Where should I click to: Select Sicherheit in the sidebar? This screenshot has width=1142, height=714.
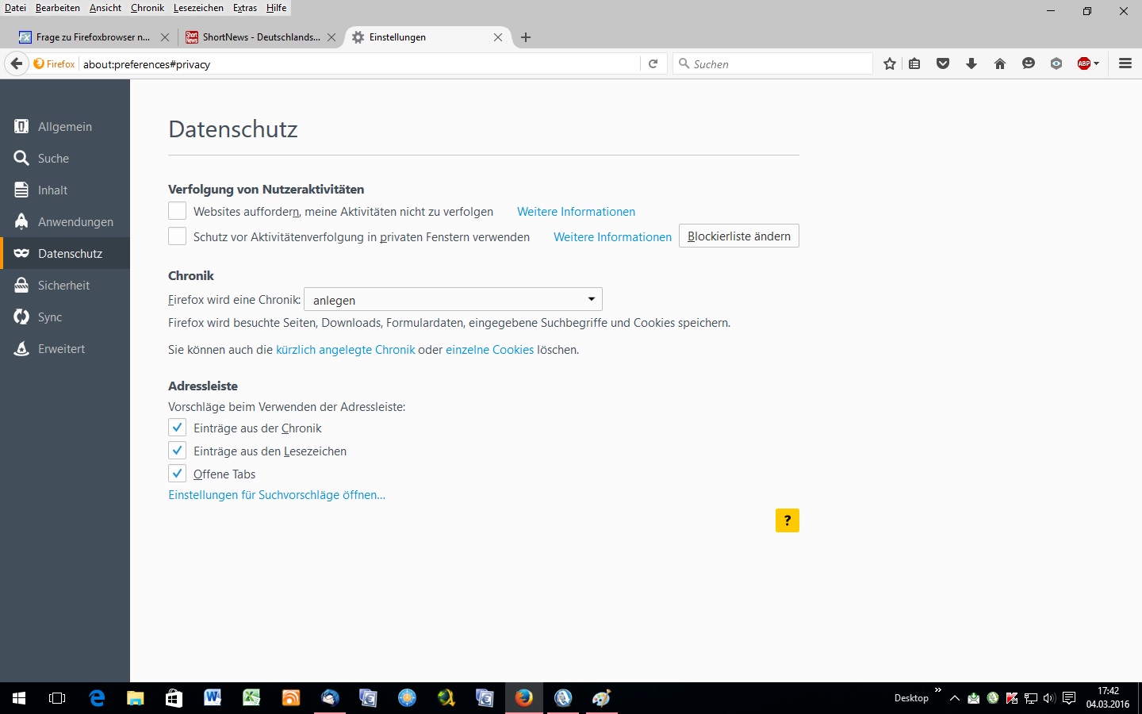[x=65, y=286]
